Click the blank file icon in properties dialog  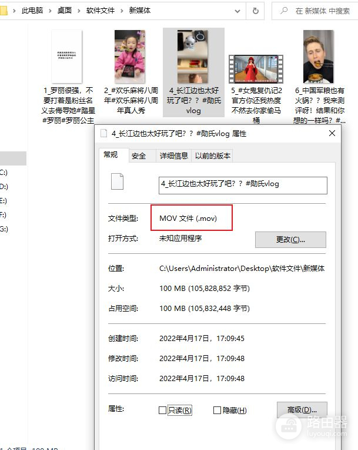[x=117, y=181]
